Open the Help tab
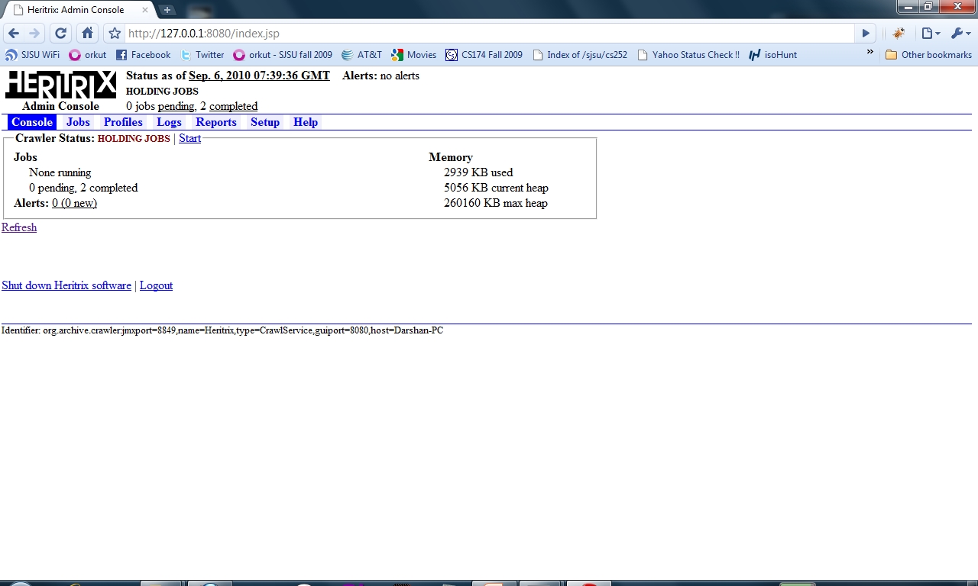The height and width of the screenshot is (586, 978). pyautogui.click(x=306, y=122)
